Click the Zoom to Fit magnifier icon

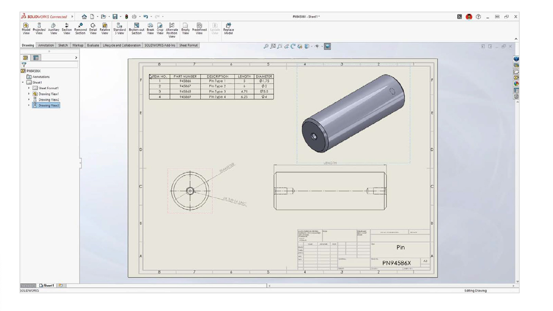click(266, 46)
